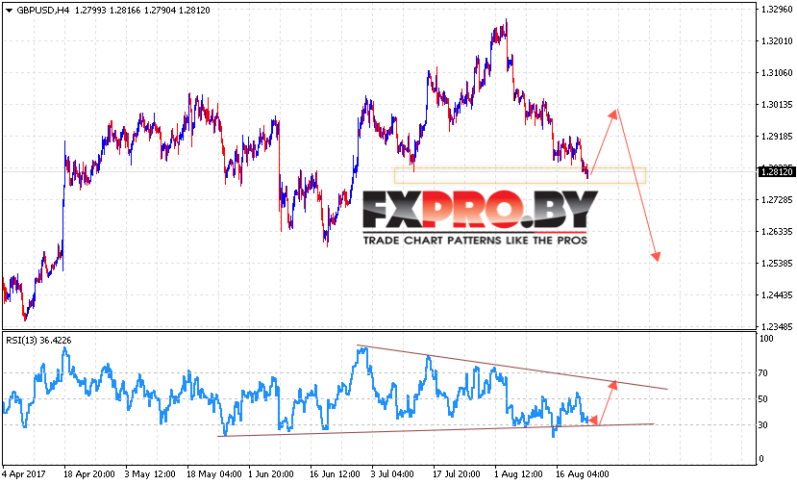This screenshot has width=797, height=485.
Task: Select the 17 Jul 20:00 time label
Action: (x=457, y=474)
